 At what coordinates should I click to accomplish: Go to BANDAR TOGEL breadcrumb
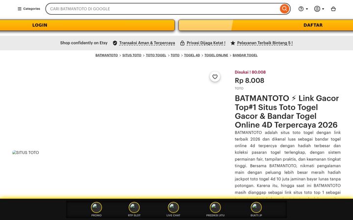[x=245, y=55]
